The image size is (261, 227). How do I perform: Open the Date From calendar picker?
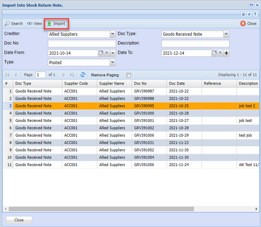click(x=101, y=53)
